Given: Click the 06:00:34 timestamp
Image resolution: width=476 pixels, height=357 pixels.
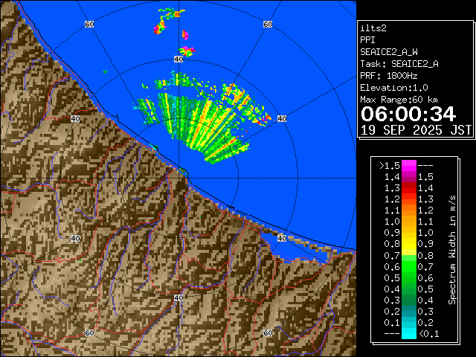Looking at the screenshot, I should (407, 113).
